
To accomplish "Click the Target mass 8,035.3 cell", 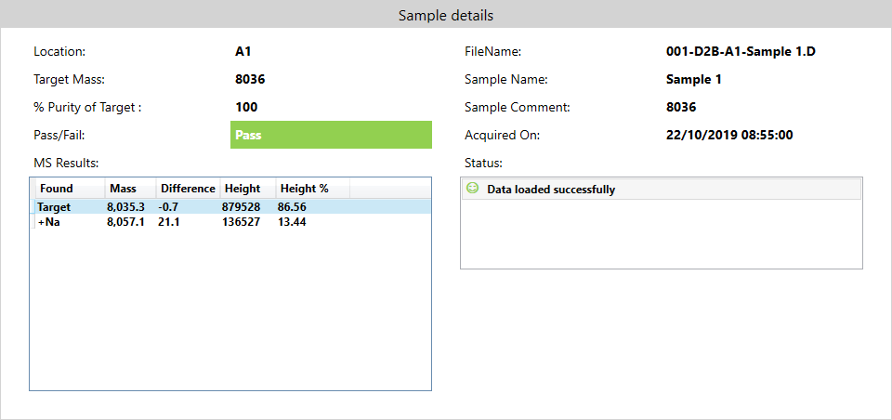I will click(126, 207).
